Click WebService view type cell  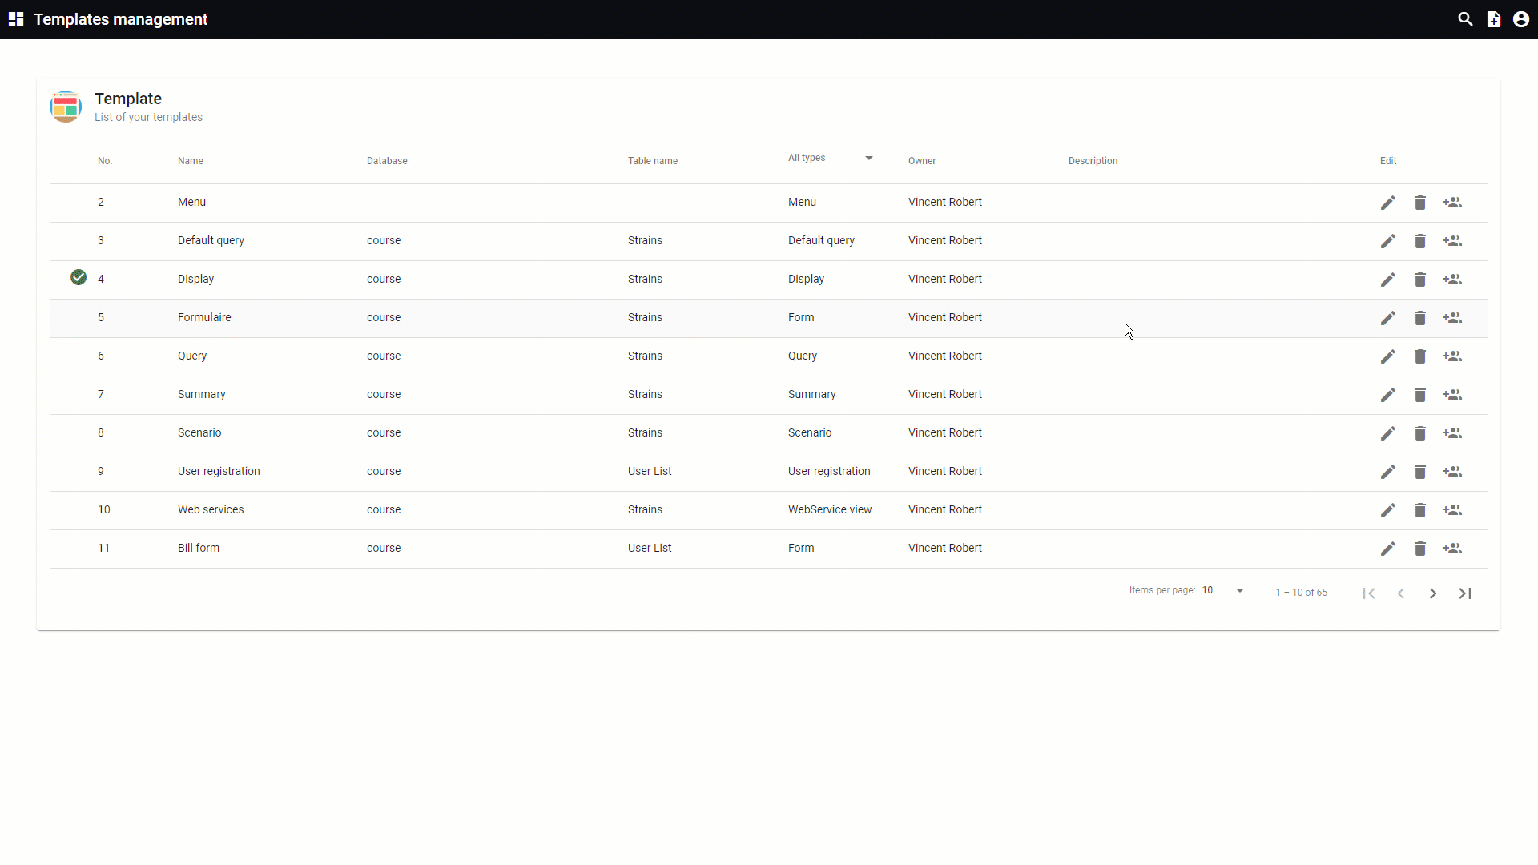pyautogui.click(x=830, y=510)
